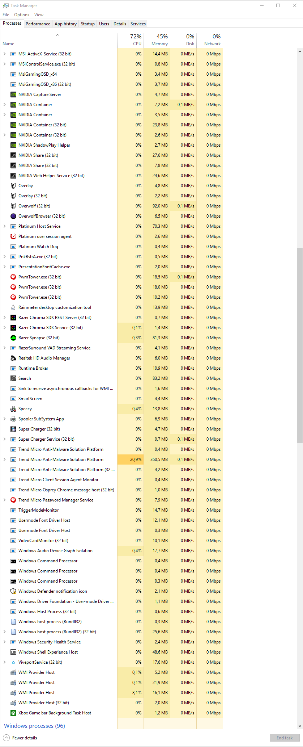
Task: Click the vertical scrollbar down arrow
Action: pos(300,726)
